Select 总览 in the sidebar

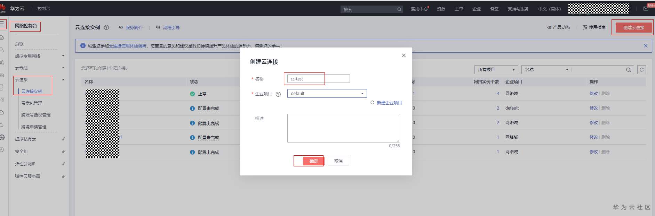[19, 44]
